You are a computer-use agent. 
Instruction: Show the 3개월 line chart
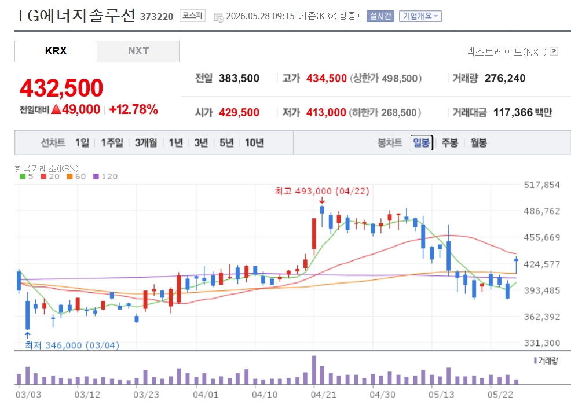pos(146,143)
